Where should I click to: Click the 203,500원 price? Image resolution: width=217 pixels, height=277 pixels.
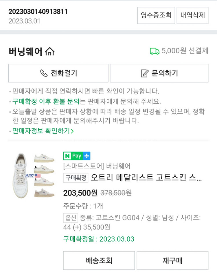point(80,193)
